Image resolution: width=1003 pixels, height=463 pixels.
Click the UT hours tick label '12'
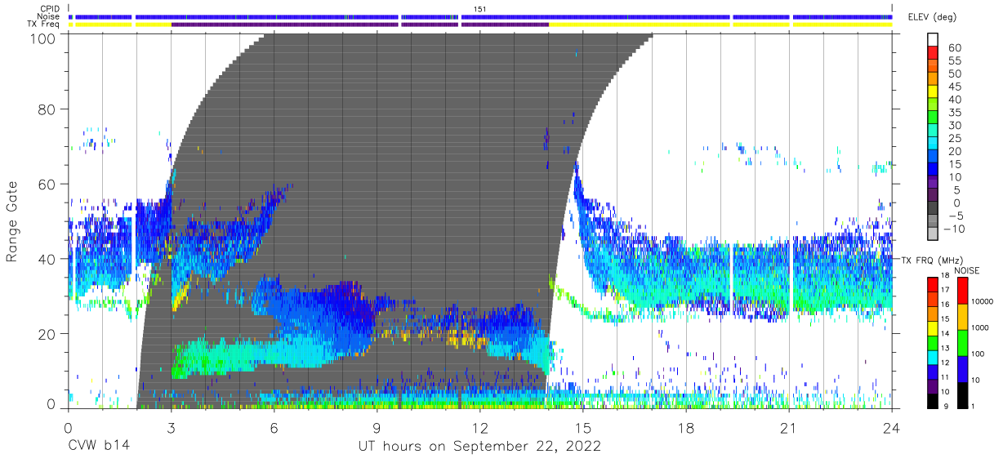click(x=479, y=427)
